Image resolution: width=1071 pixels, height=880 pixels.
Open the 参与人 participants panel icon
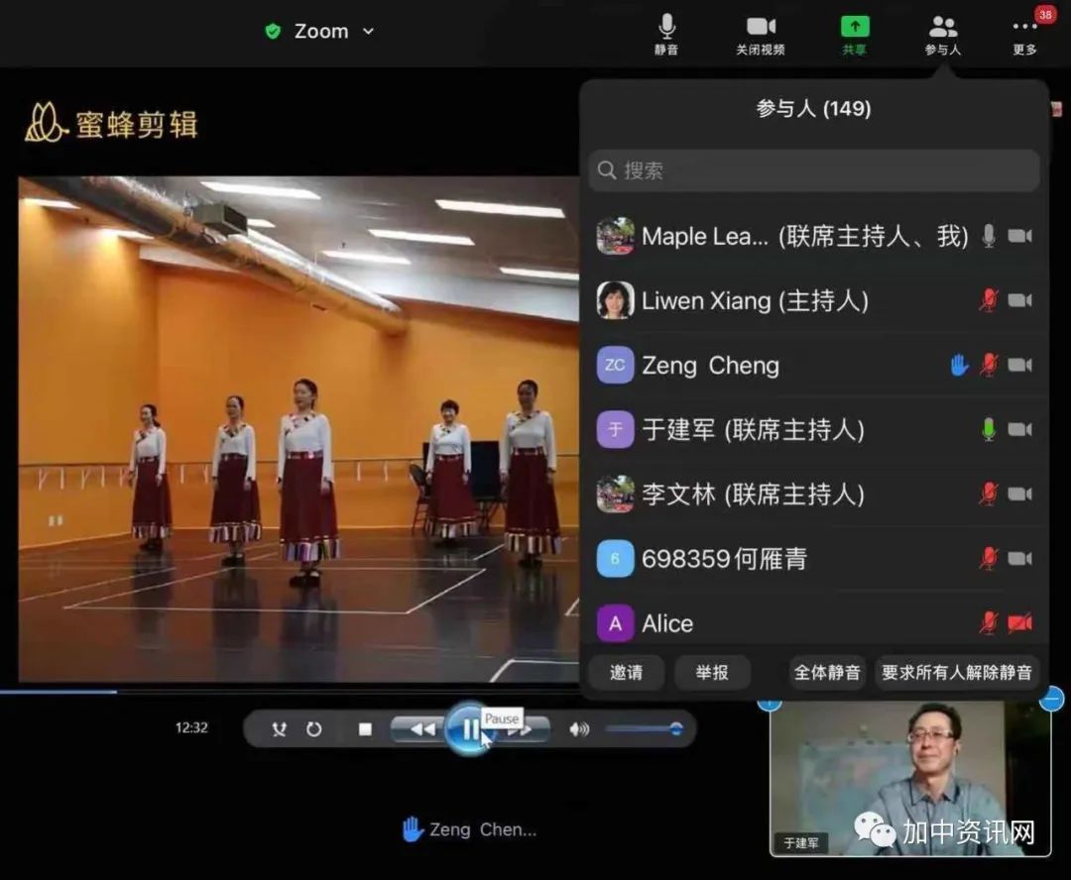[x=943, y=34]
